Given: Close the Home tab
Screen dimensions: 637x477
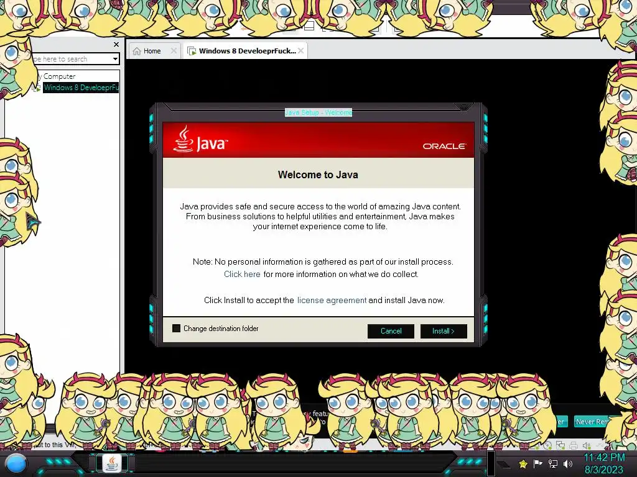Looking at the screenshot, I should [x=174, y=51].
